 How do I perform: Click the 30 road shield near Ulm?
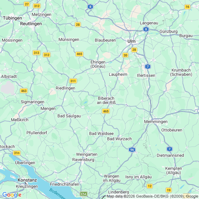pyautogui.click(x=125, y=55)
